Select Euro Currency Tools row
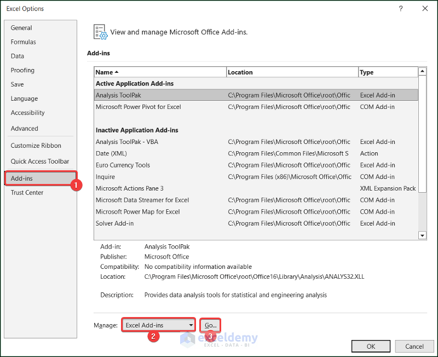This screenshot has height=357, width=438. (x=256, y=165)
